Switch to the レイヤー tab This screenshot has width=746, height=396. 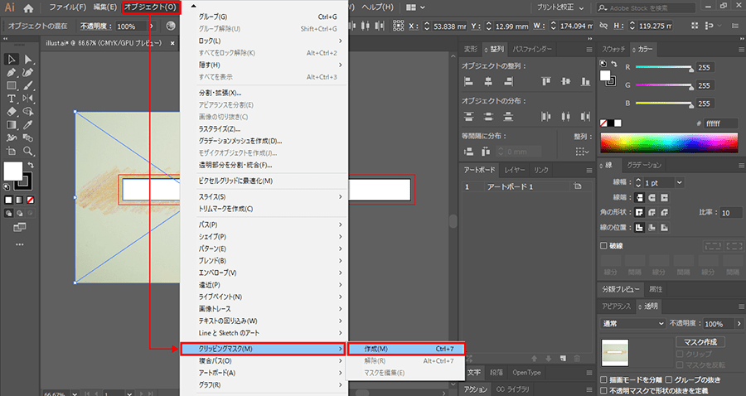[x=515, y=170]
